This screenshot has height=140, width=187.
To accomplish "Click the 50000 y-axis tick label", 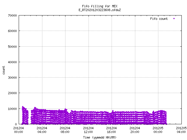I will (x=12, y=47).
